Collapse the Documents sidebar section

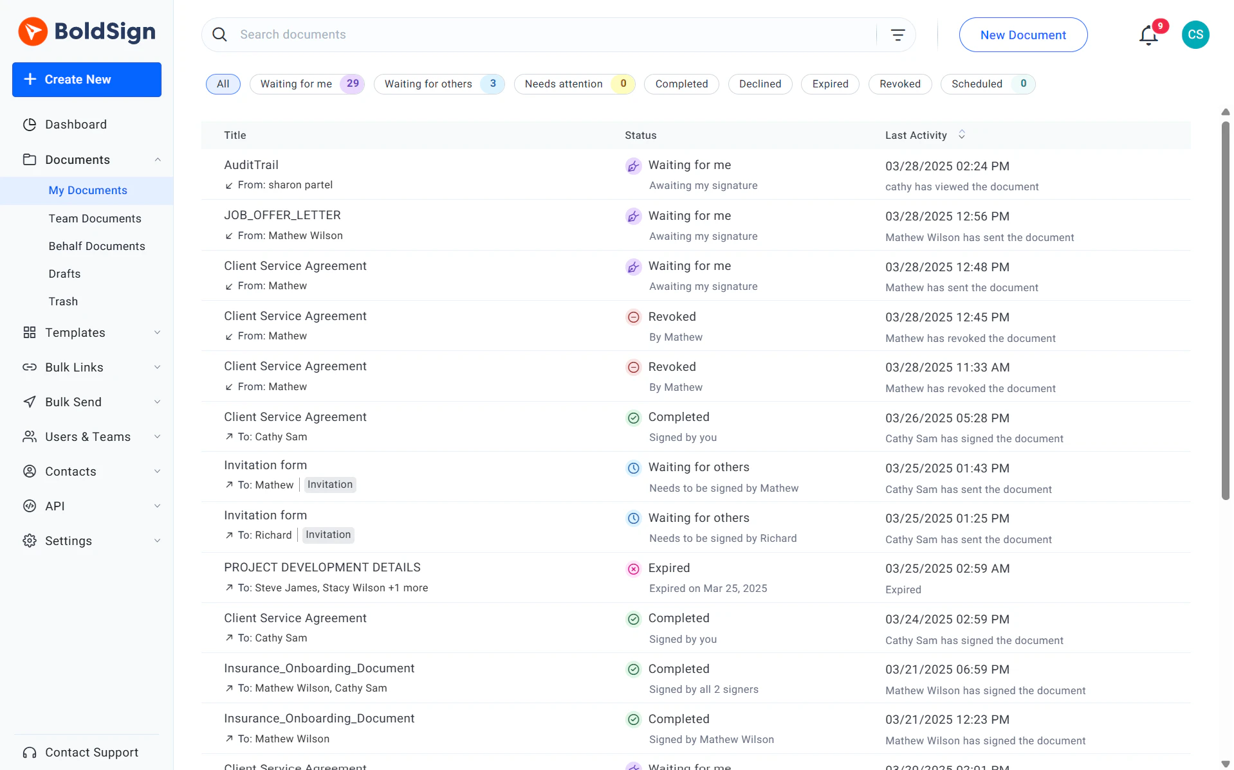158,160
